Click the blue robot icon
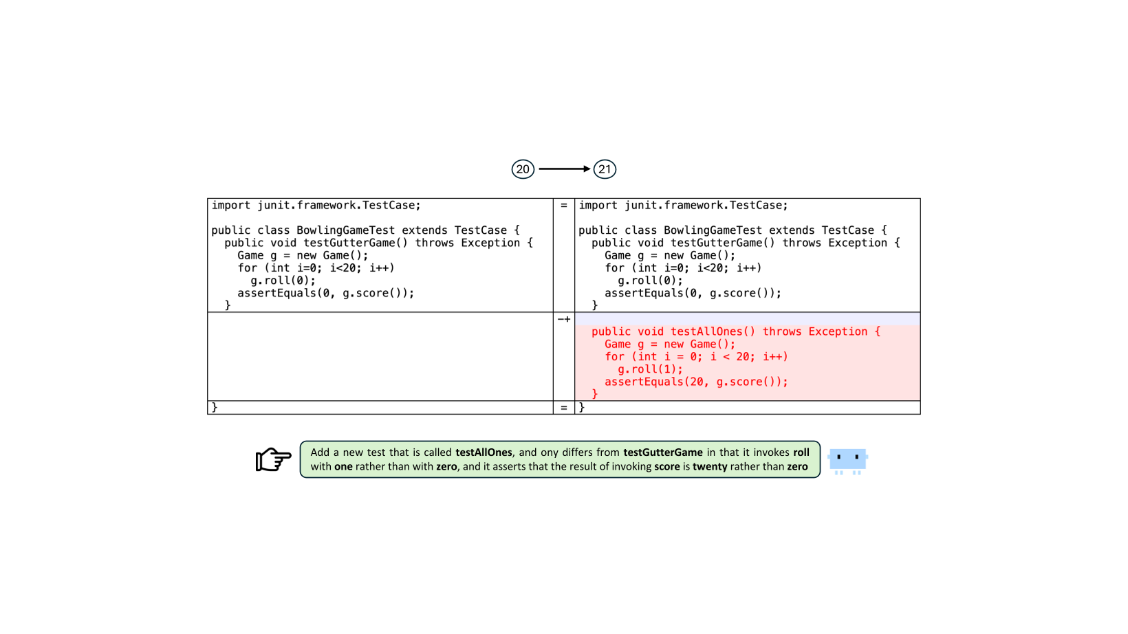The width and height of the screenshot is (1128, 634). click(847, 459)
